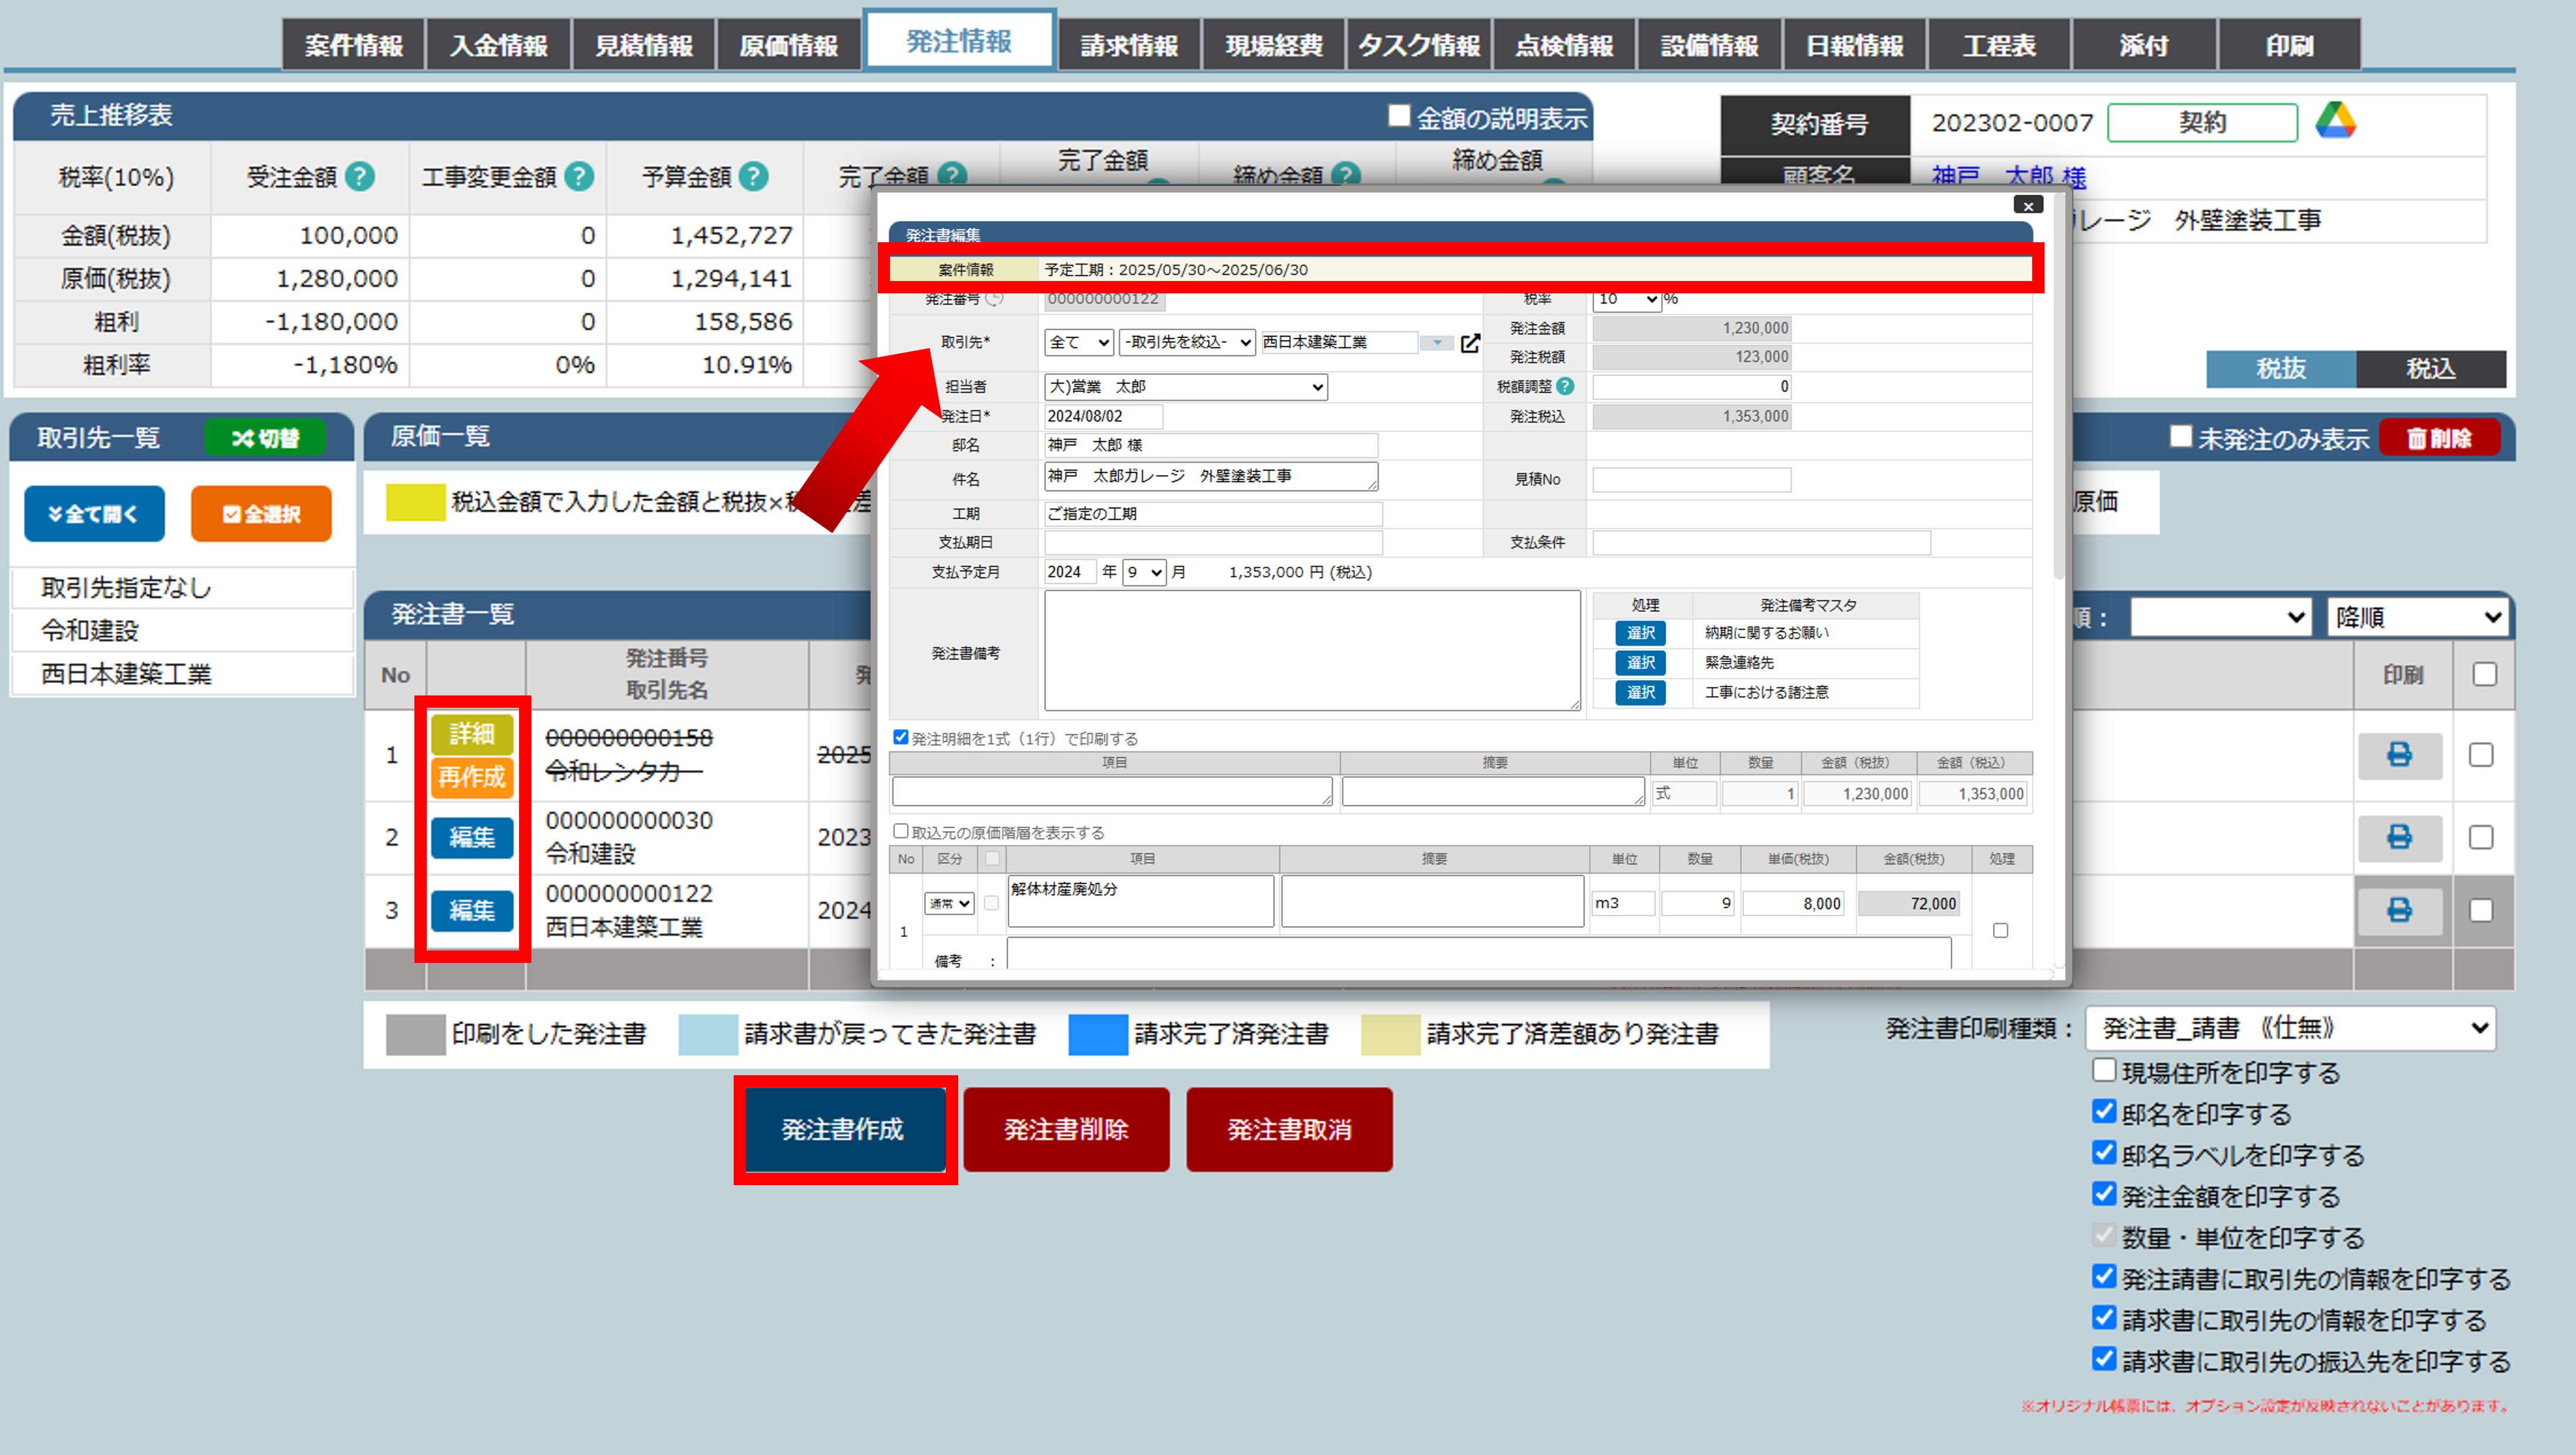Click the Google Drive icon
This screenshot has width=2576, height=1455.
point(2335,121)
